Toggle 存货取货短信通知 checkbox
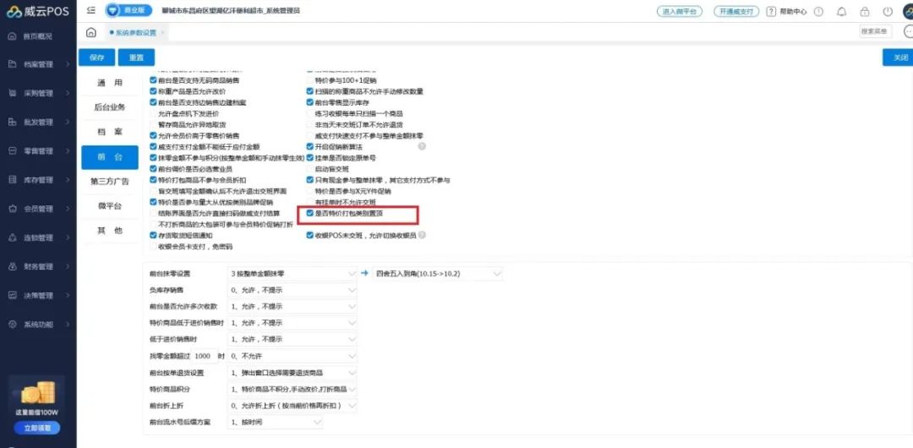The image size is (913, 448). pyautogui.click(x=153, y=235)
